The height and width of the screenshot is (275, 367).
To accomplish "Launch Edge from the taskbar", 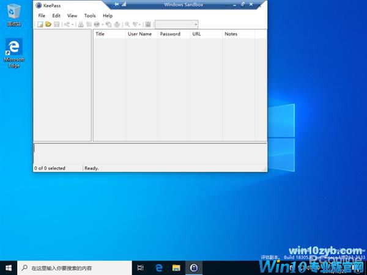I will (158, 268).
